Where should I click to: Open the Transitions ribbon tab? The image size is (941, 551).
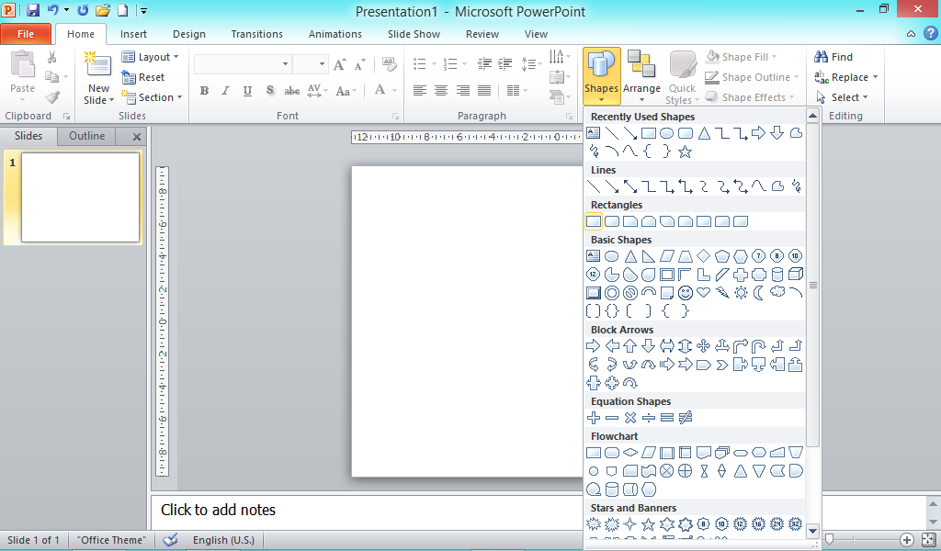coord(256,34)
